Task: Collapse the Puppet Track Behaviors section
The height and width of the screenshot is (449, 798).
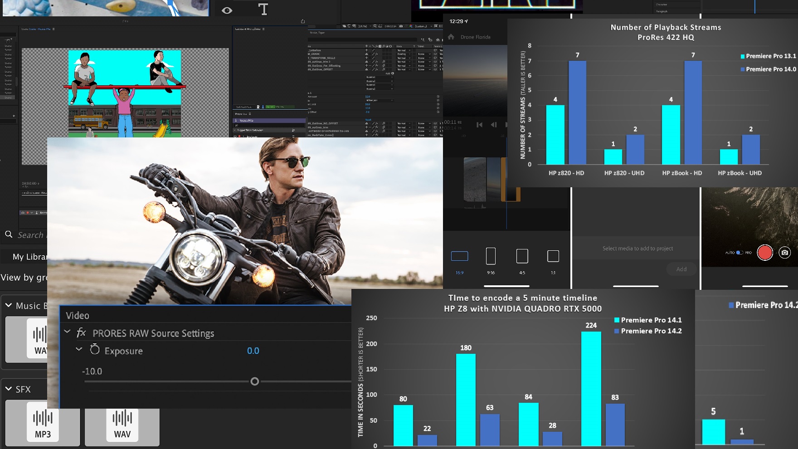Action: click(234, 130)
